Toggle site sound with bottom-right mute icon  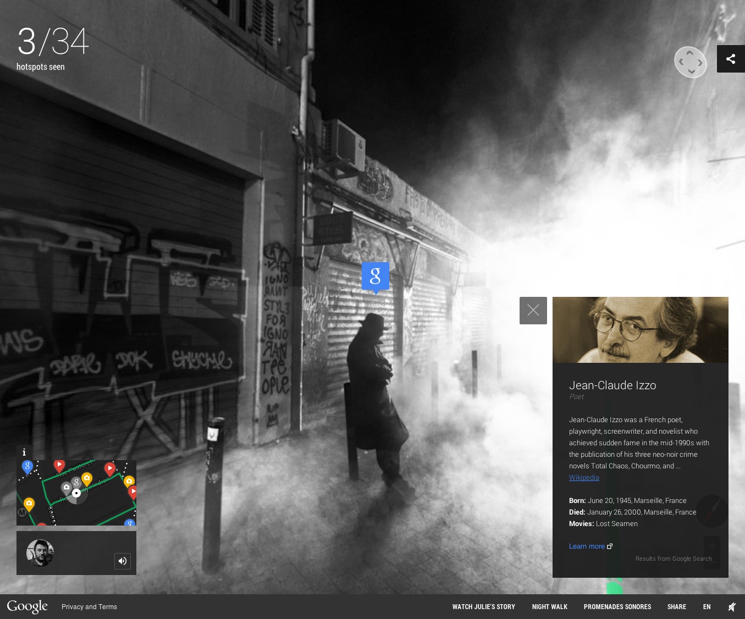tap(732, 607)
